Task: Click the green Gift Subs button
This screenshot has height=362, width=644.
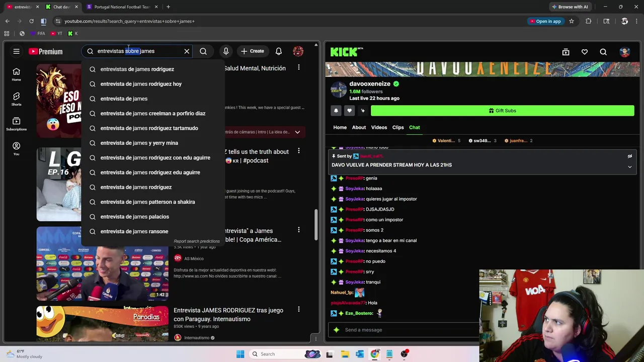Action: pos(503,111)
